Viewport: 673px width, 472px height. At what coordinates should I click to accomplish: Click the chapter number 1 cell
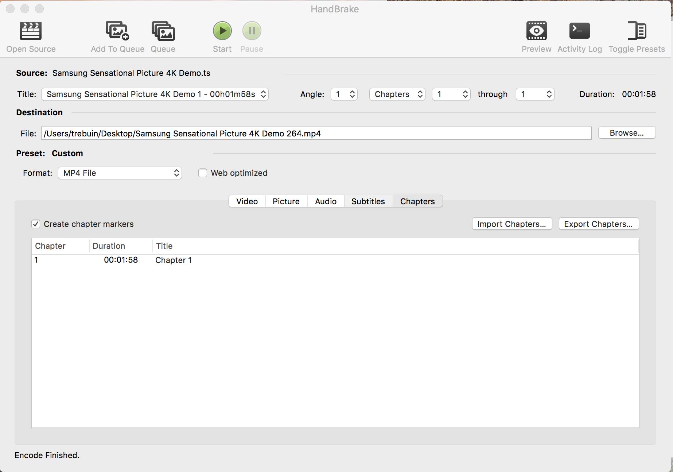36,260
